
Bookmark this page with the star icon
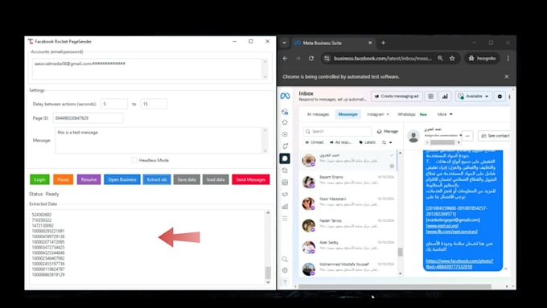click(452, 58)
